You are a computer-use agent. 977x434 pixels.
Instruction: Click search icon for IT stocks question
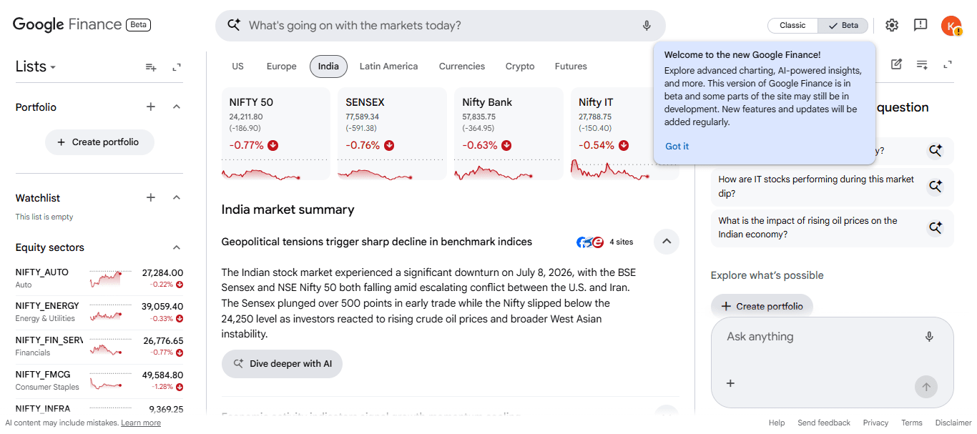tap(936, 187)
